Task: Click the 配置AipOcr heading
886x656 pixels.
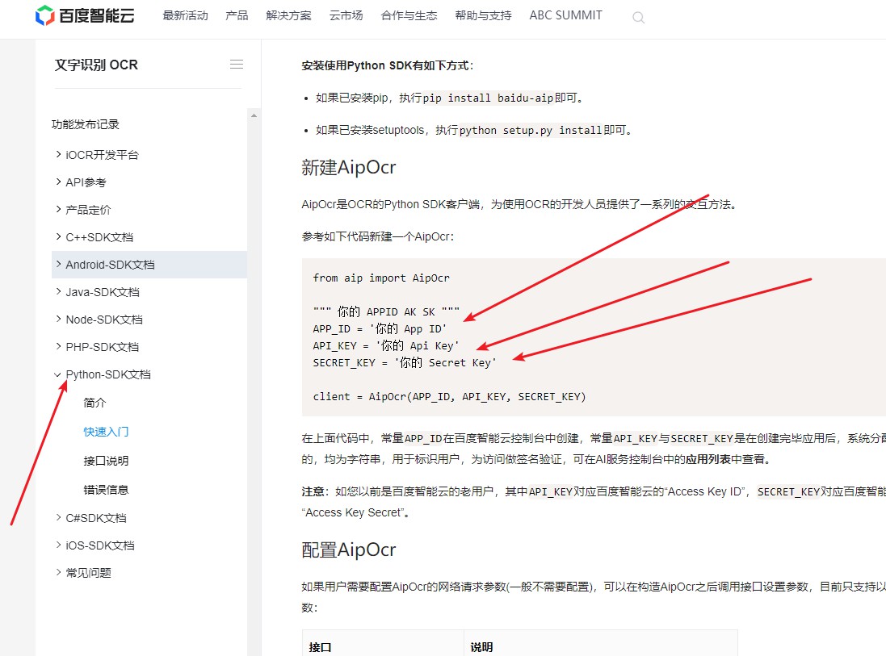Action: [x=349, y=549]
